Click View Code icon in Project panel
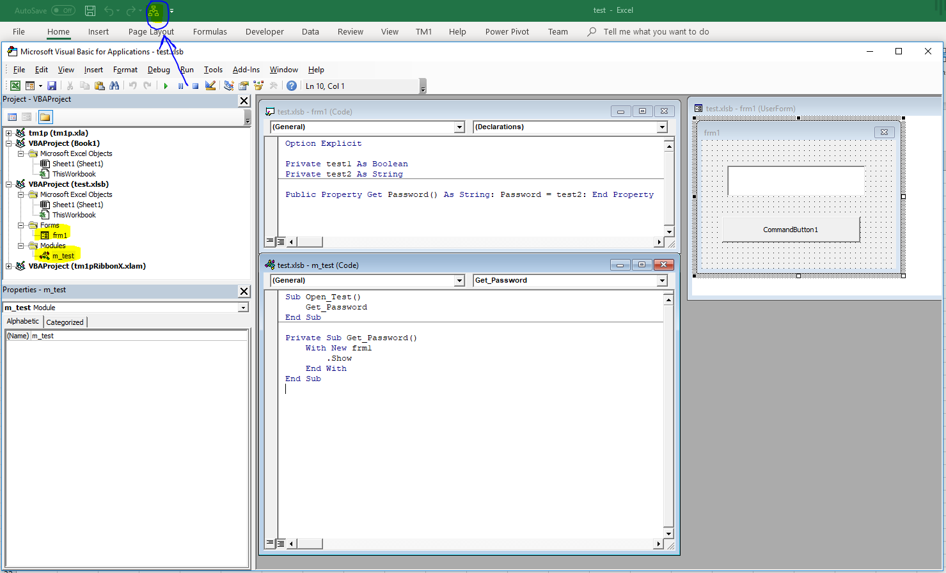Viewport: 946px width, 573px height. tap(12, 117)
